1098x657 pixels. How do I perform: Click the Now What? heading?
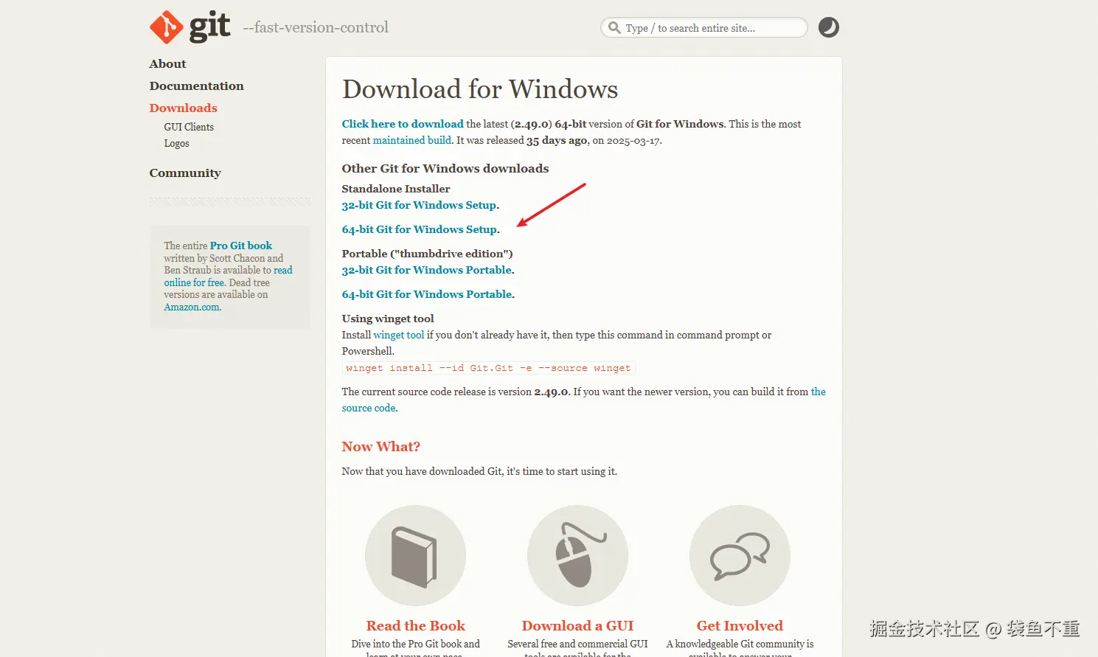[x=381, y=447]
